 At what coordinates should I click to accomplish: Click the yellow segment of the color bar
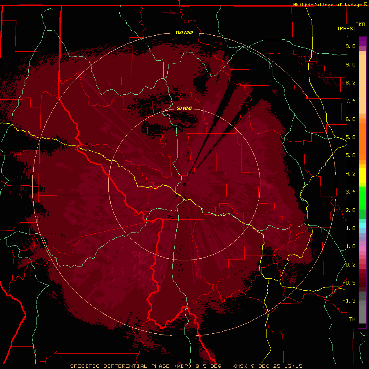click(x=362, y=175)
